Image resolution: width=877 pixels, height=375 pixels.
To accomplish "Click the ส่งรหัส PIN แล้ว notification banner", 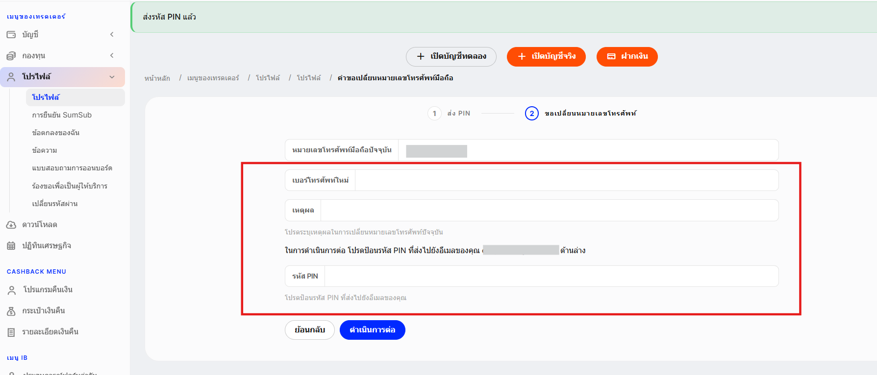I will coord(503,17).
